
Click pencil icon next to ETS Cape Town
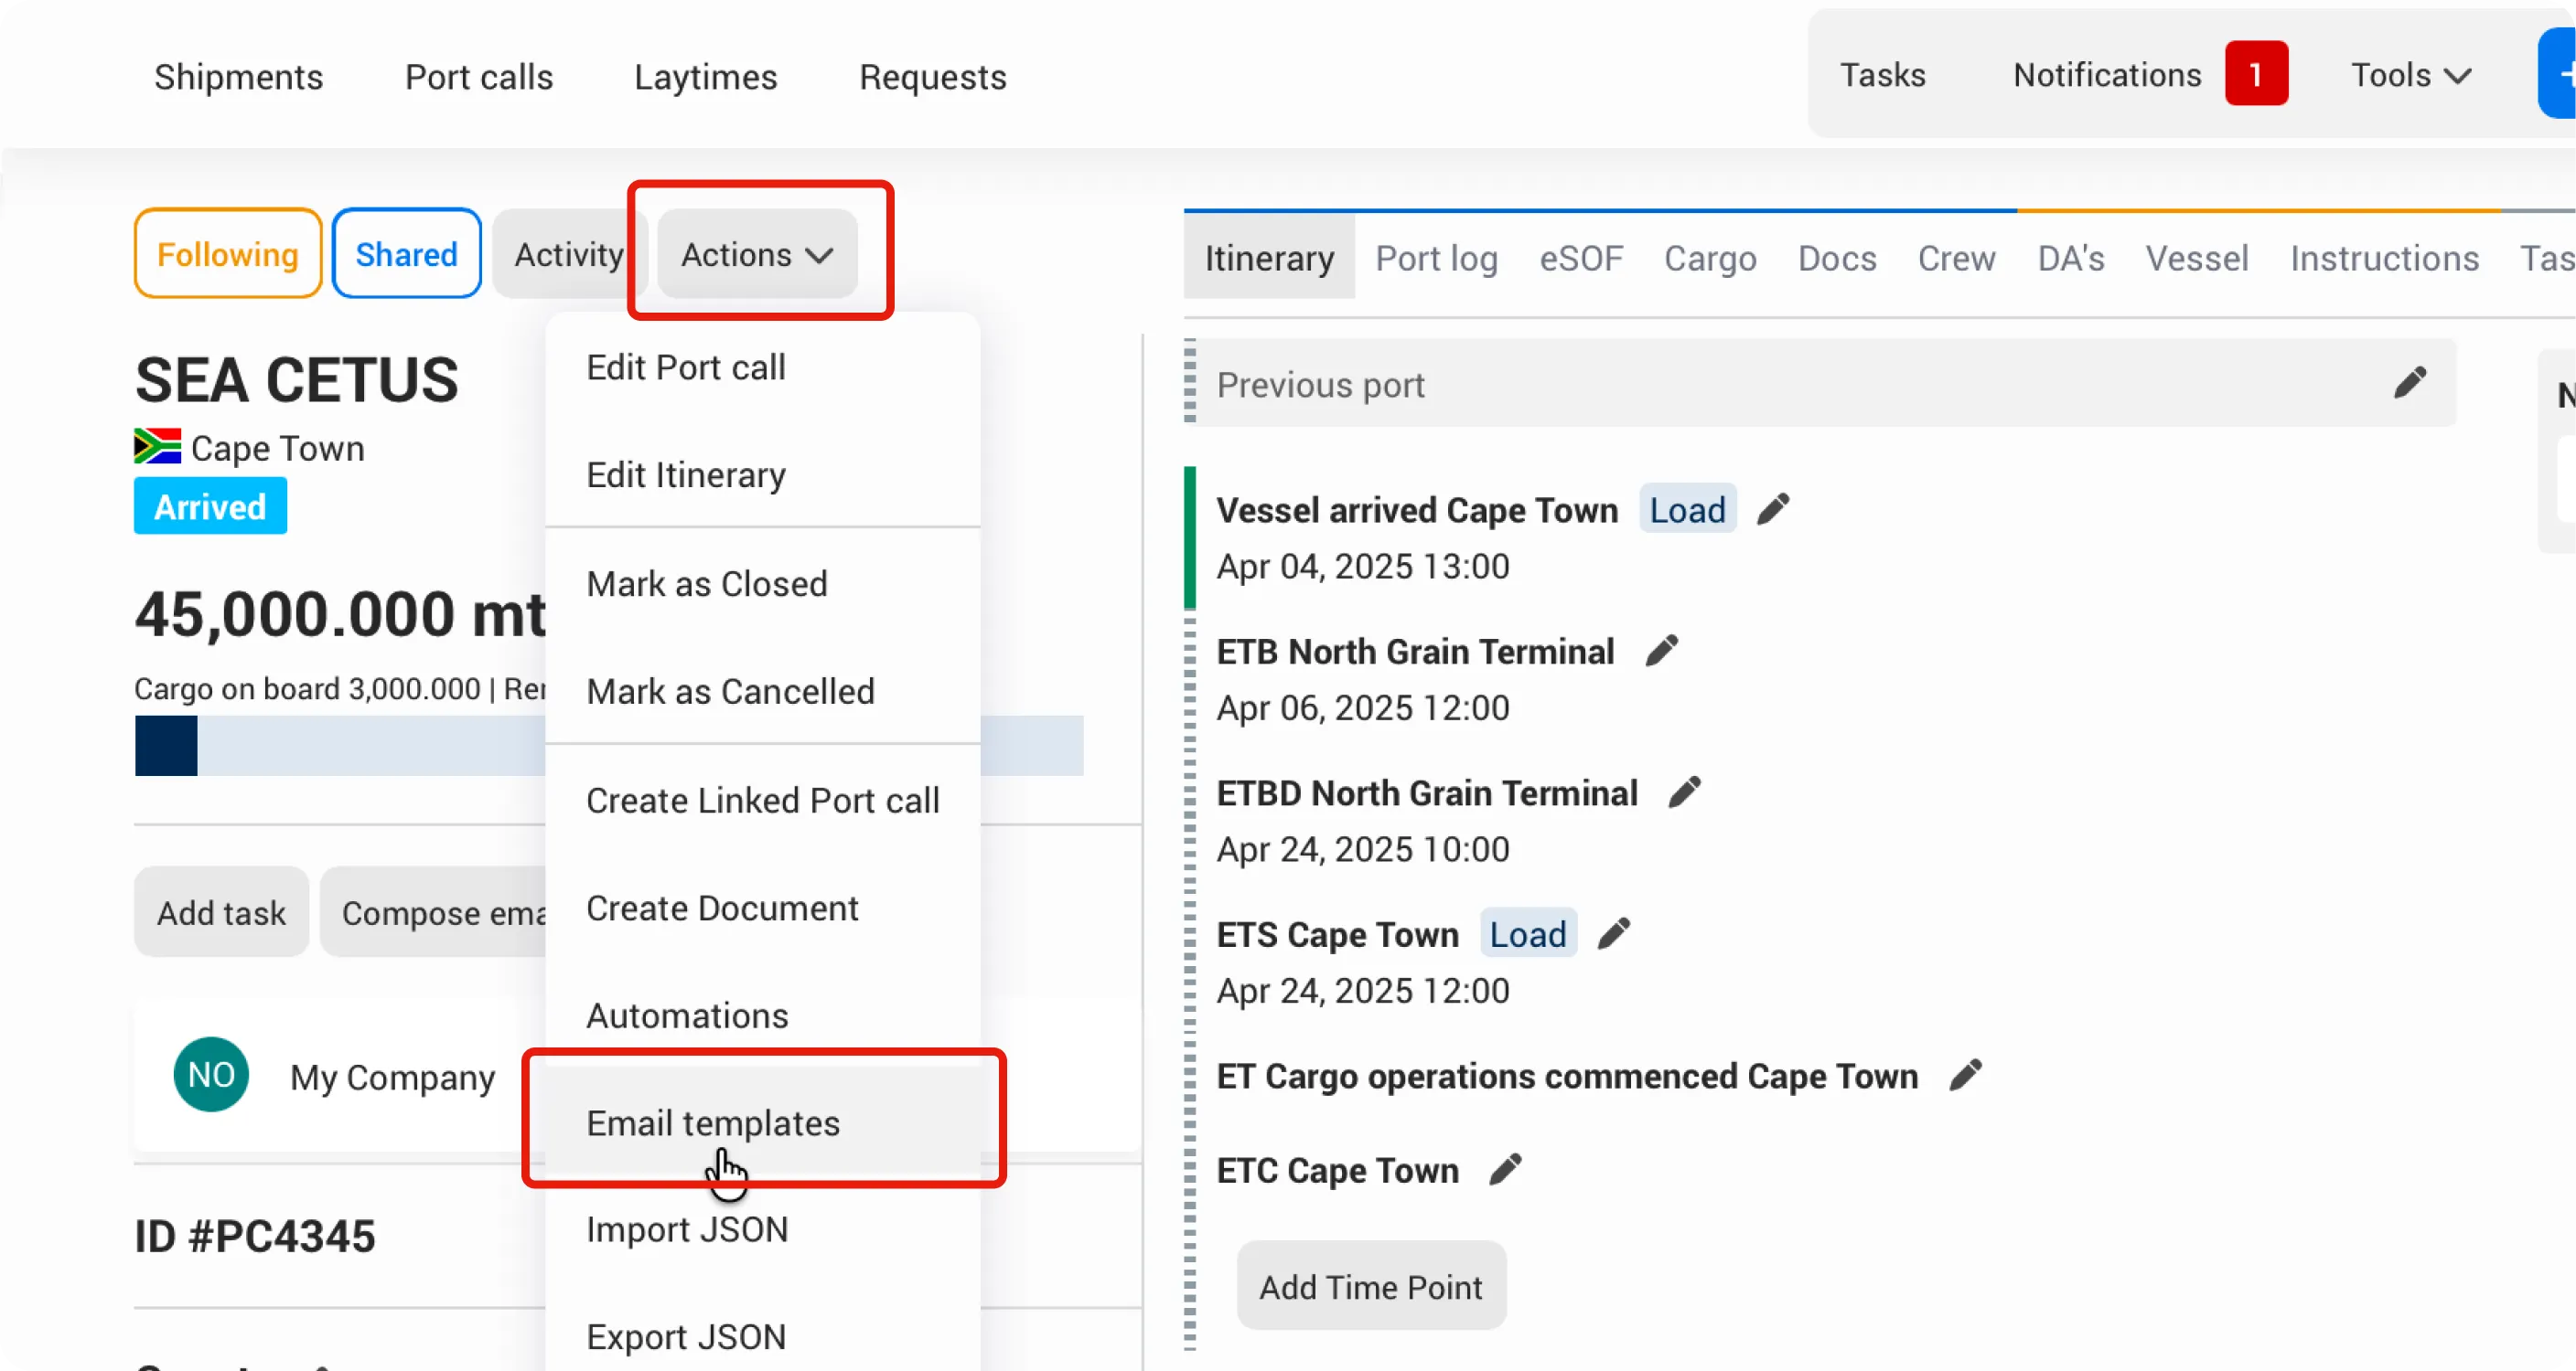(x=1614, y=934)
